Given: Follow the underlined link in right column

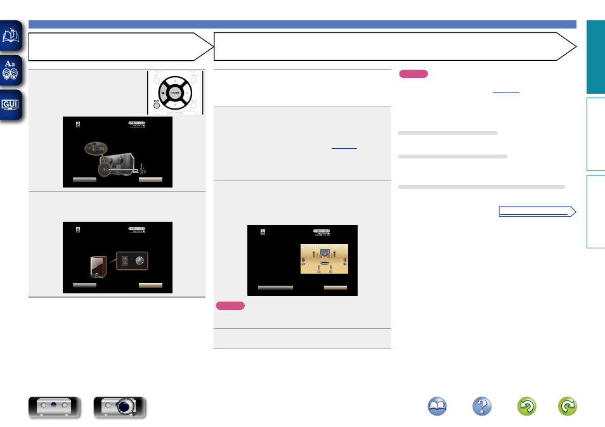Looking at the screenshot, I should 506,92.
